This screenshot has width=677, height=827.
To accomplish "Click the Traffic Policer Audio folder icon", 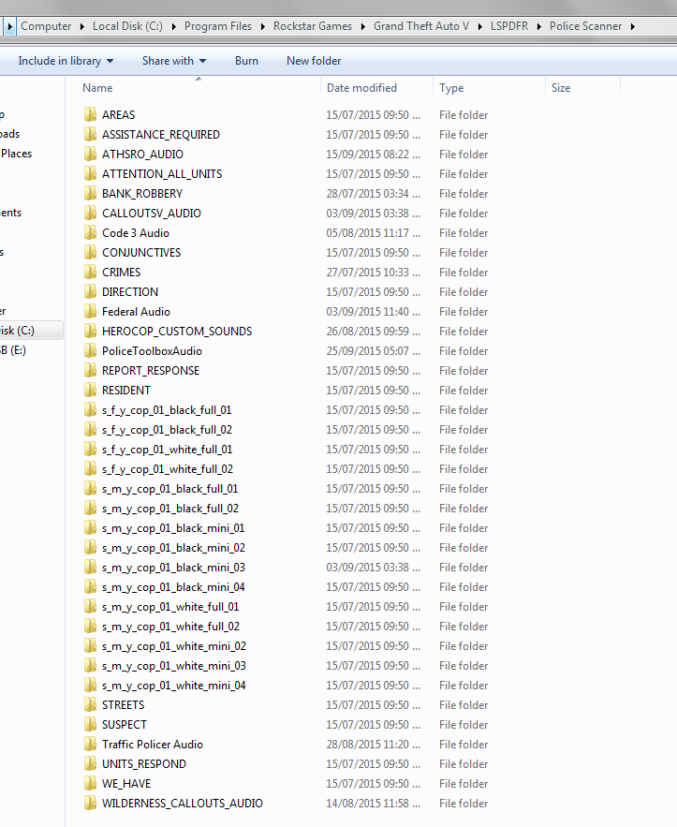I will [x=90, y=745].
